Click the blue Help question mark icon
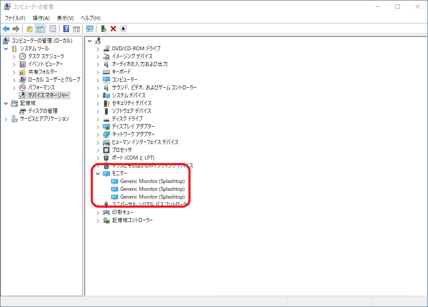Image resolution: width=428 pixels, height=307 pixels. 66,29
